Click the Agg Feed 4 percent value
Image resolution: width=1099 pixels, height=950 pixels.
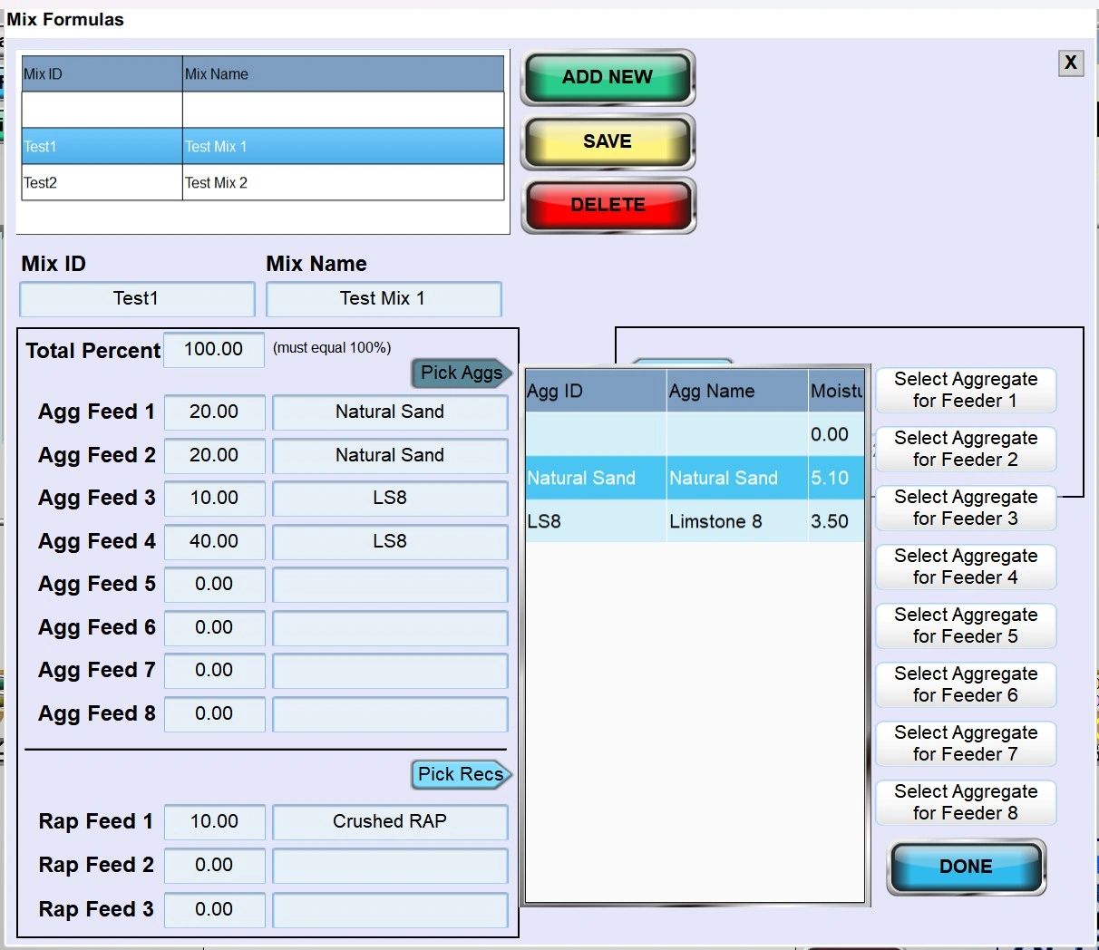coord(214,542)
